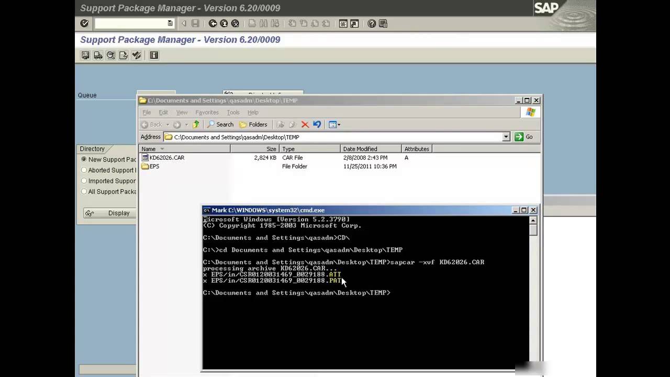The height and width of the screenshot is (377, 670).
Task: Click the cmd window vertical scrollbar thumb
Action: pyautogui.click(x=533, y=230)
